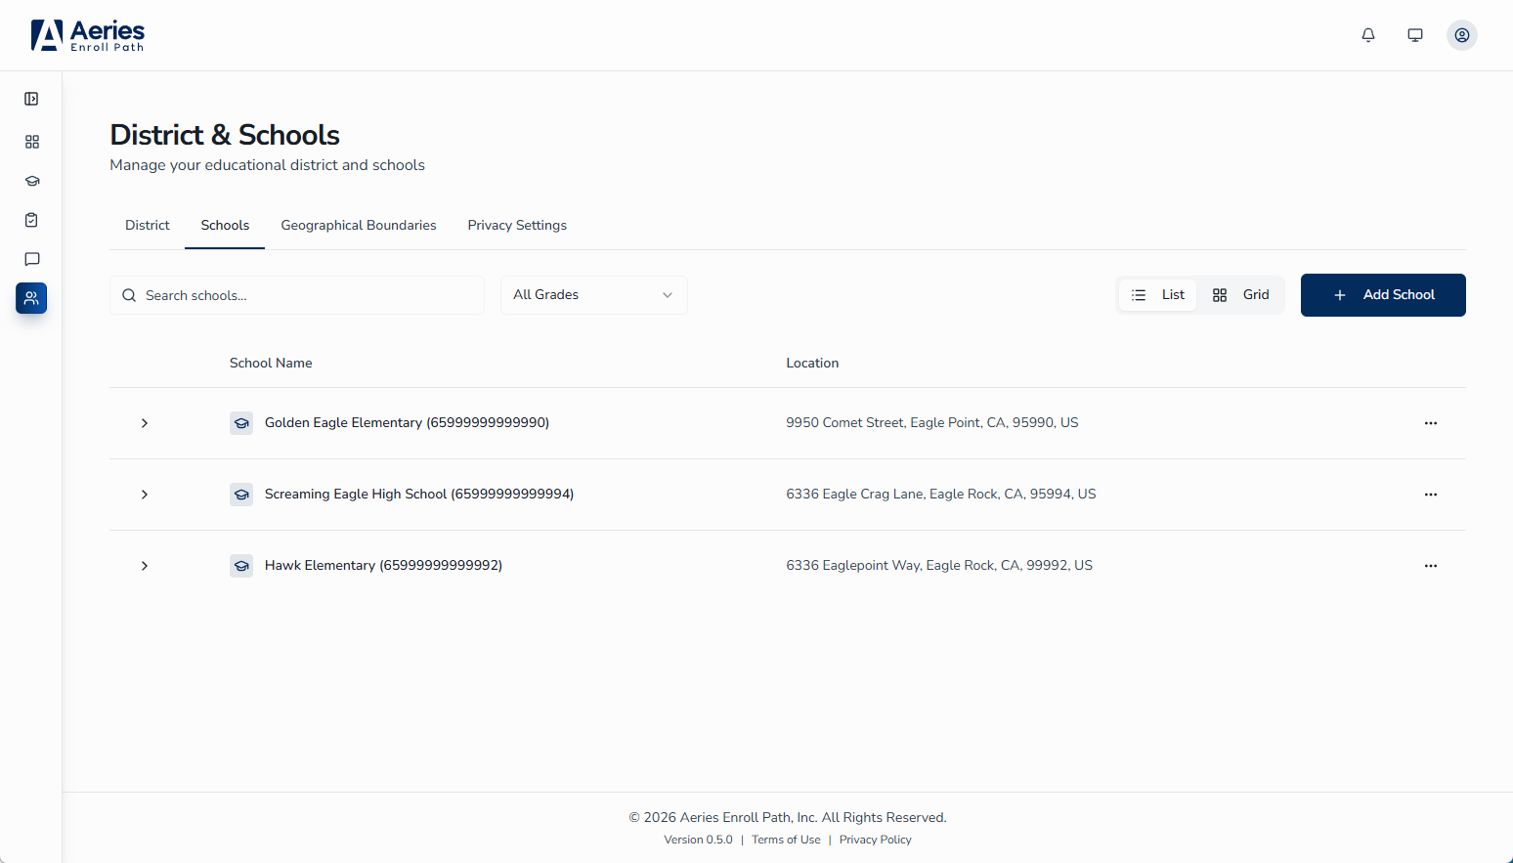Screen dimensions: 1513x863
Task: Click the Aeries Enroll Path logo
Action: [88, 35]
